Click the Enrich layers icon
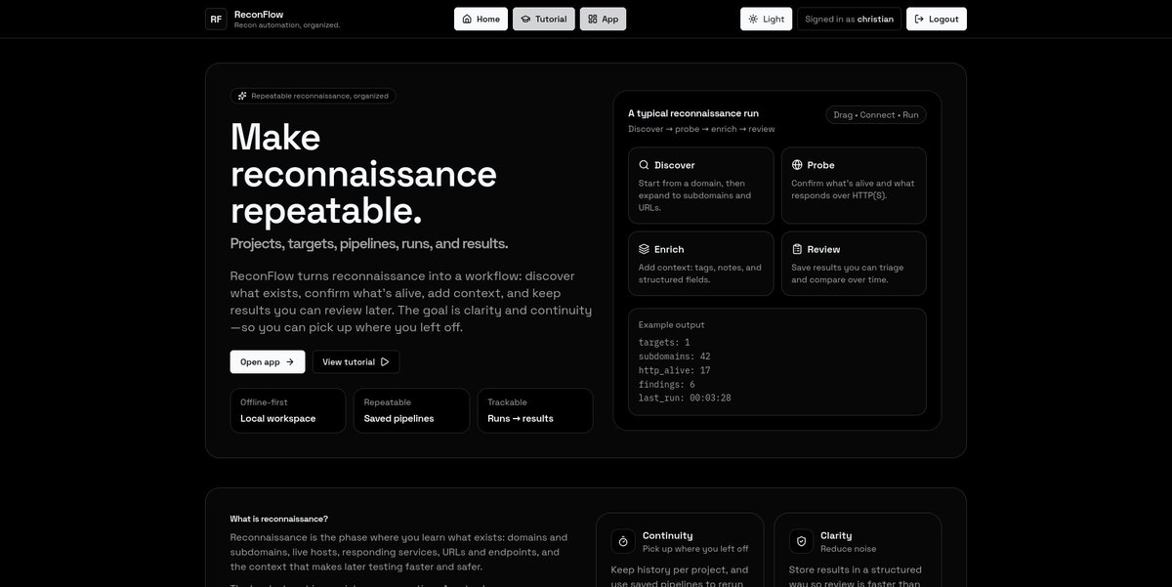1172x587 pixels. click(x=644, y=249)
